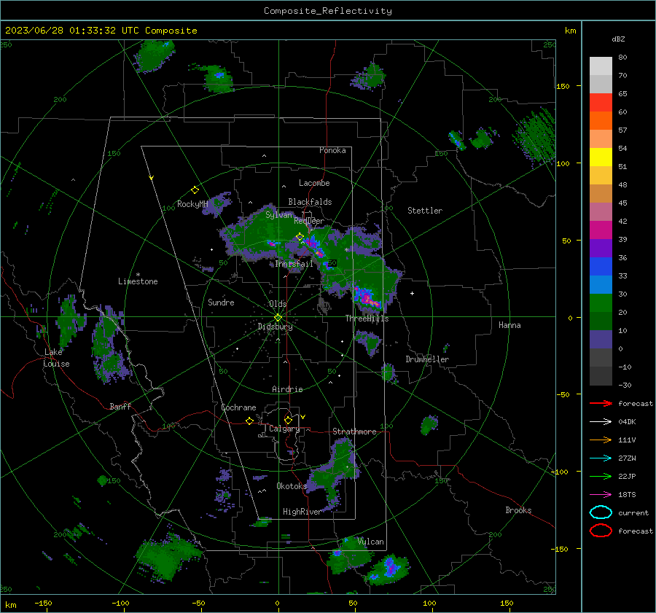
Task: Click the Drumheller label
Action: click(427, 359)
